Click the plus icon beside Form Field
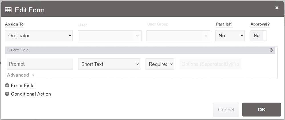 7,85
